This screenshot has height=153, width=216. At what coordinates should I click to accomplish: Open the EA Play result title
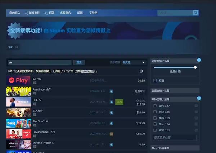(37, 79)
